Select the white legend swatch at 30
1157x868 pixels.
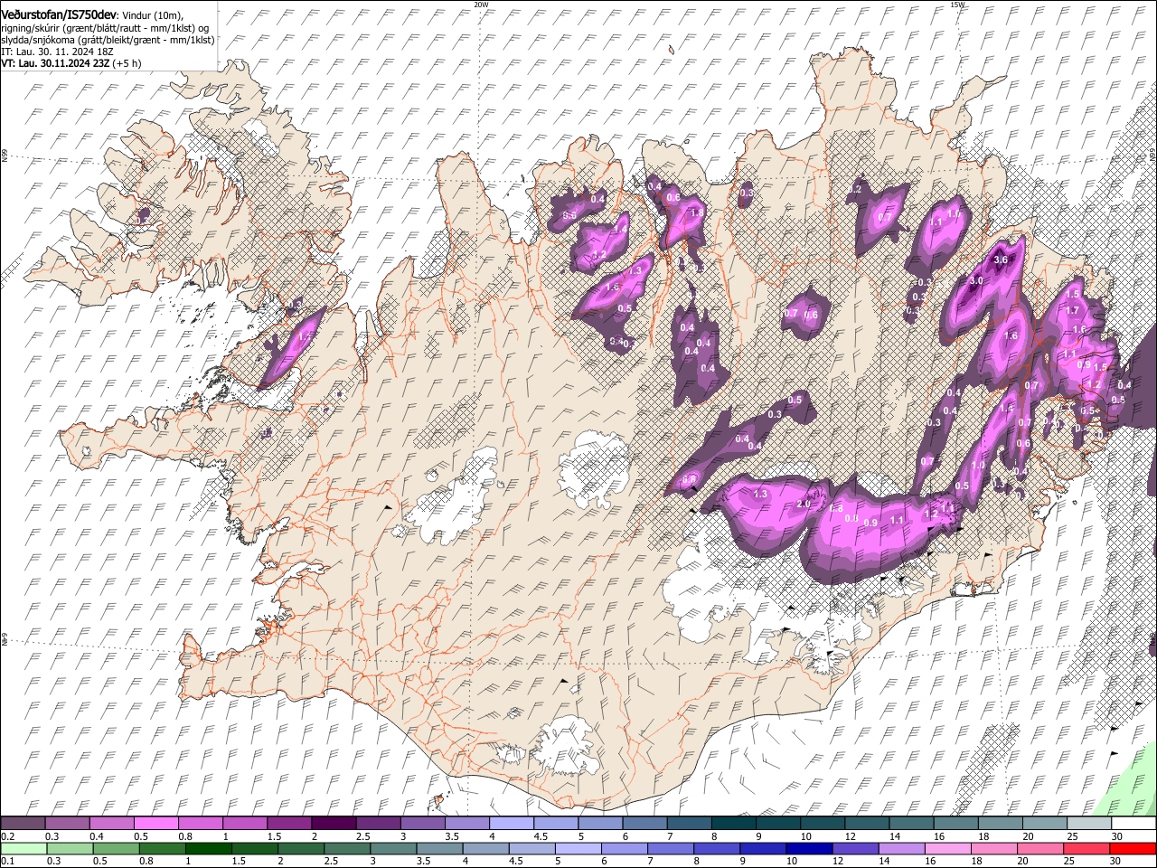(1133, 824)
